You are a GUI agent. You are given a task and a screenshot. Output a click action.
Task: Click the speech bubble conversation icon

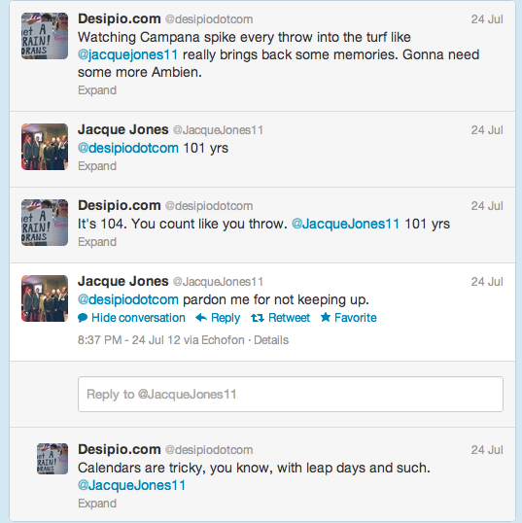pyautogui.click(x=83, y=318)
